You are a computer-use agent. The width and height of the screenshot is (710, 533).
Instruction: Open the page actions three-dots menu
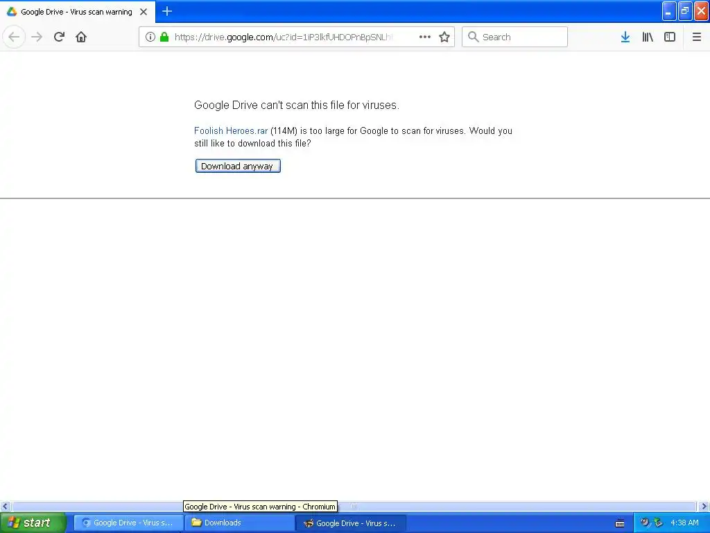[x=425, y=37]
